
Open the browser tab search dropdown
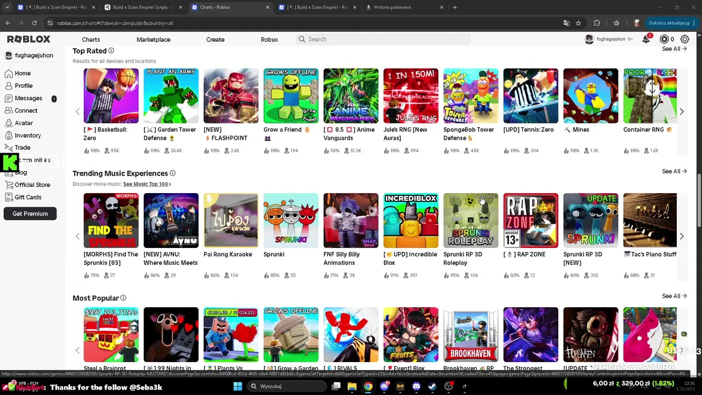tap(7, 7)
